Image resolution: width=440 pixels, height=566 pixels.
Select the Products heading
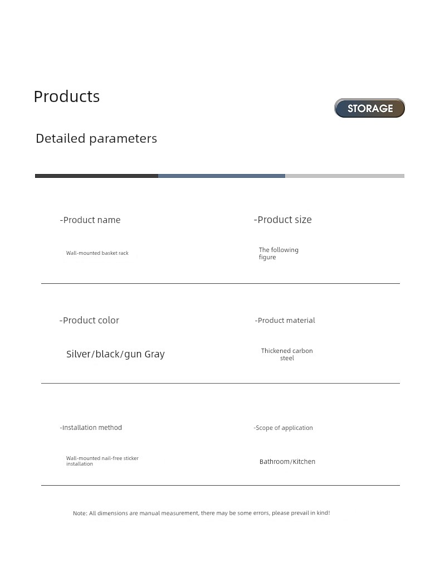67,96
